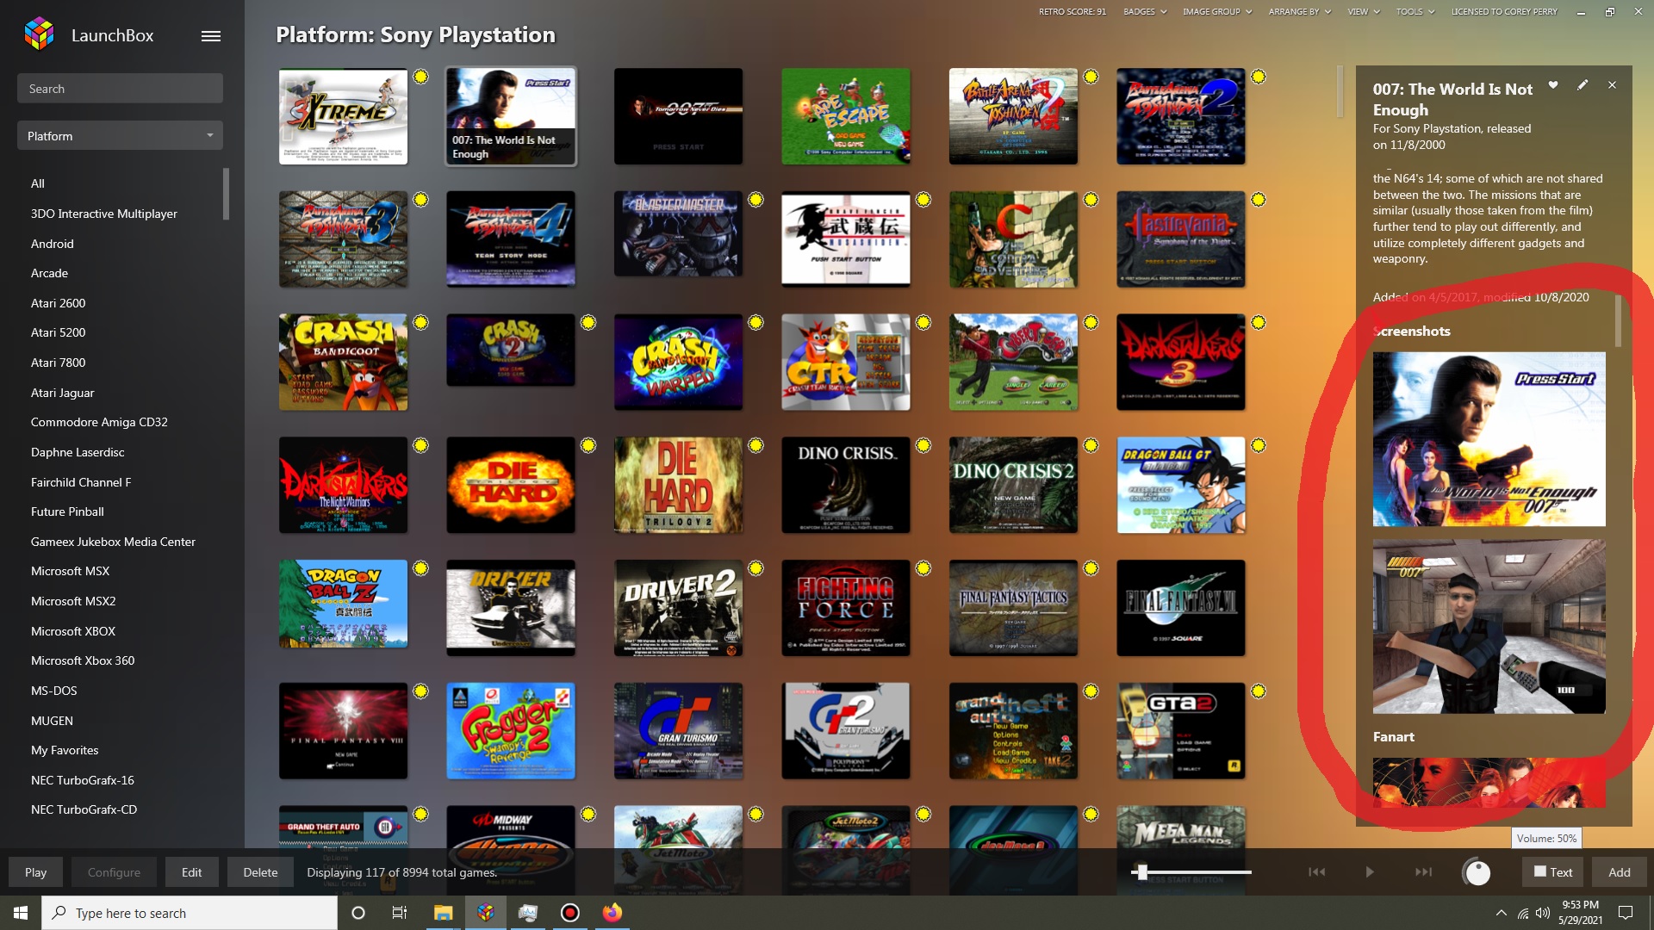Click the sidebar platform list scrollbar
Screen dimensions: 1654x930
226,194
